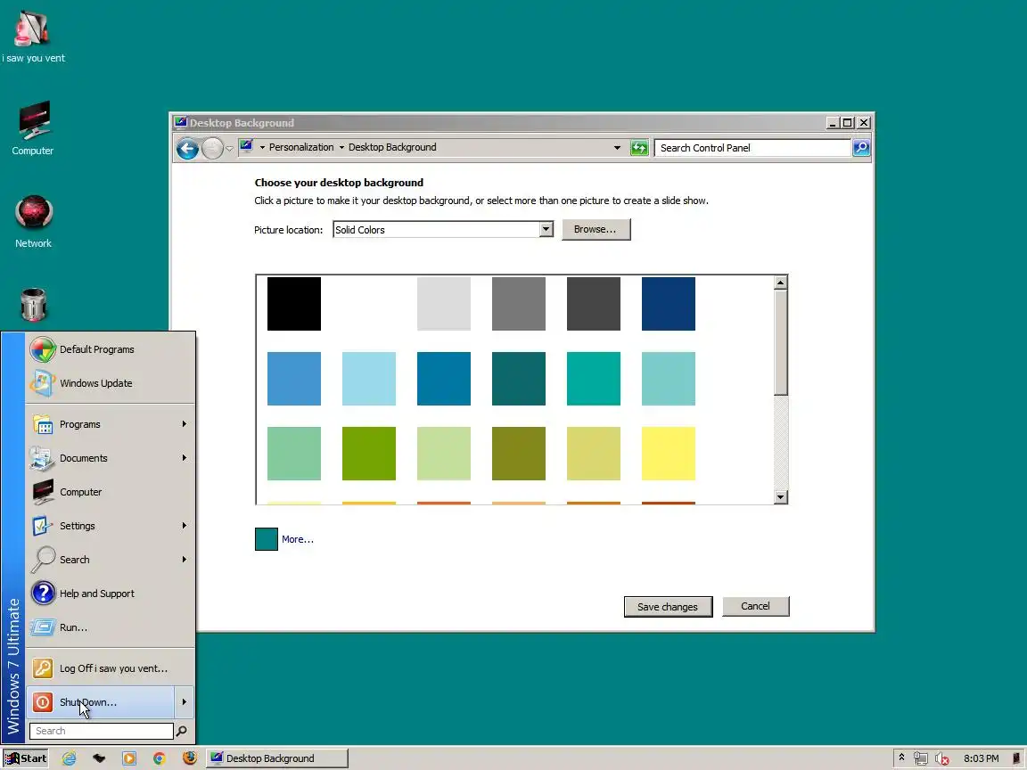Image resolution: width=1027 pixels, height=770 pixels.
Task: Click Shut Down... in the Start menu
Action: tap(100, 702)
